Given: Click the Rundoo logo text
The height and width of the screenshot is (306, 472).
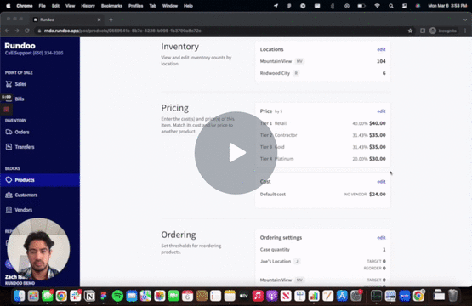Looking at the screenshot, I should point(20,46).
